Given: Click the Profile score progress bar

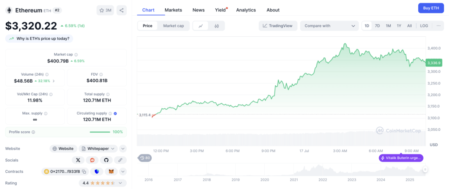Looking at the screenshot, I should [x=100, y=132].
